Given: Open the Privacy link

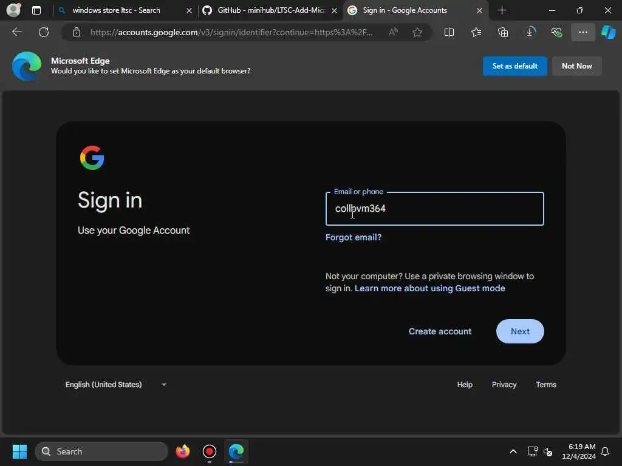Looking at the screenshot, I should [x=504, y=384].
